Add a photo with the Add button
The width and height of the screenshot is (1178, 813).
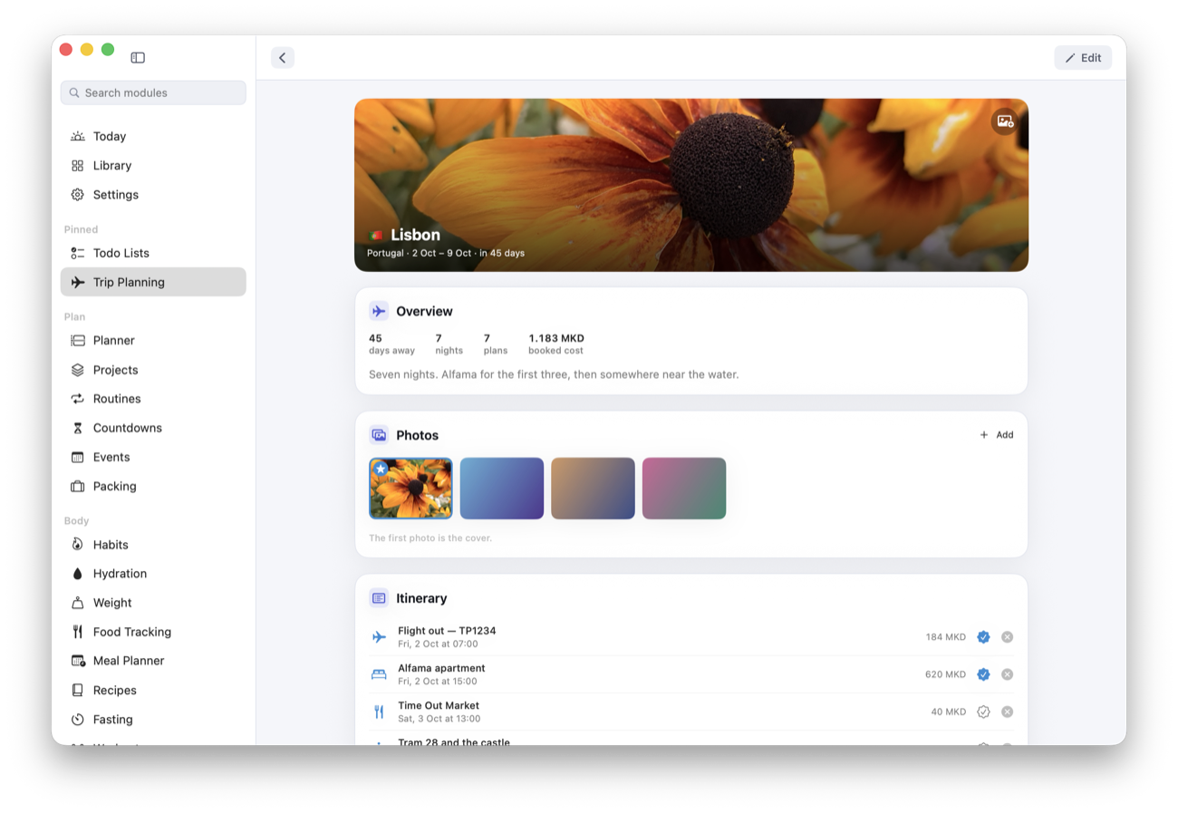pos(996,435)
